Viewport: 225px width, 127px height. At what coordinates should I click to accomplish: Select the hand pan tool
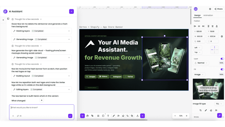tap(87, 116)
